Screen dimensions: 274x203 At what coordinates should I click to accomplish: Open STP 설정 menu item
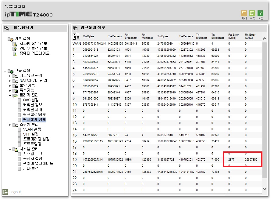click(x=31, y=134)
